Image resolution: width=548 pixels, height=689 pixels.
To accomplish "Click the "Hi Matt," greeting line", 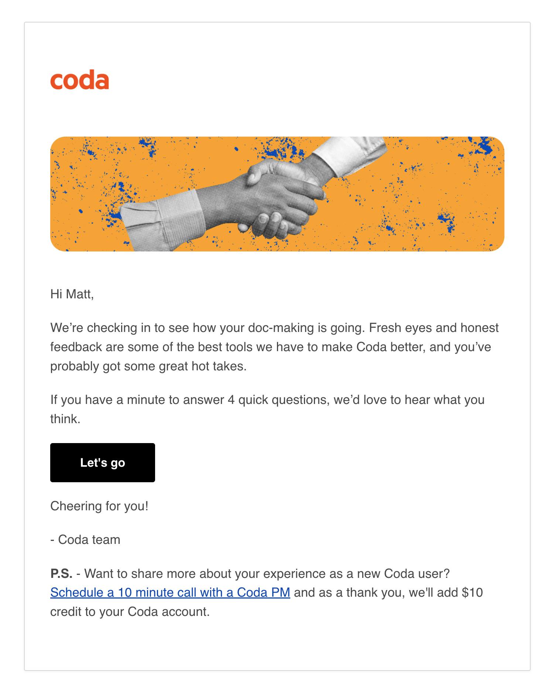I will 72,294.
